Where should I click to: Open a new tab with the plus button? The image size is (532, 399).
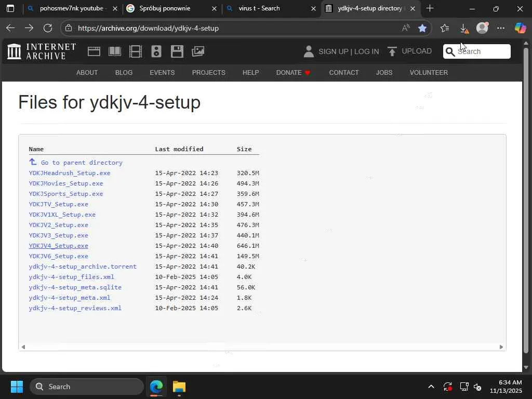430,8
